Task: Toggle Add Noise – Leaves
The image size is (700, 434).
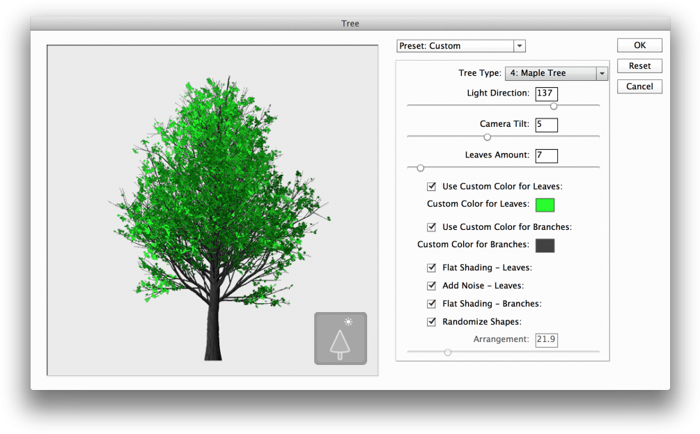Action: [432, 285]
